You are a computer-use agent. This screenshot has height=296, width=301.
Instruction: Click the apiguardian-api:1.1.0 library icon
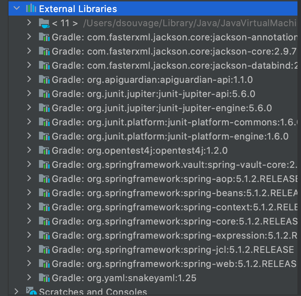pyautogui.click(x=44, y=79)
